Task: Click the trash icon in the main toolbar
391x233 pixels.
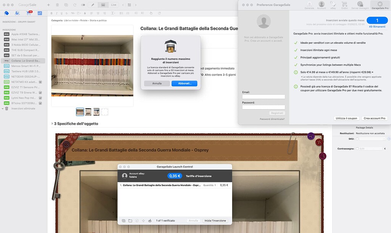Action: [57, 5]
